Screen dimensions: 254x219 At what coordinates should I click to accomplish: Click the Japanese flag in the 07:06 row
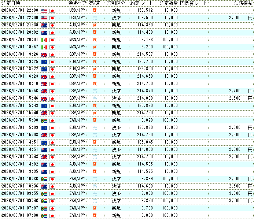[52, 216]
